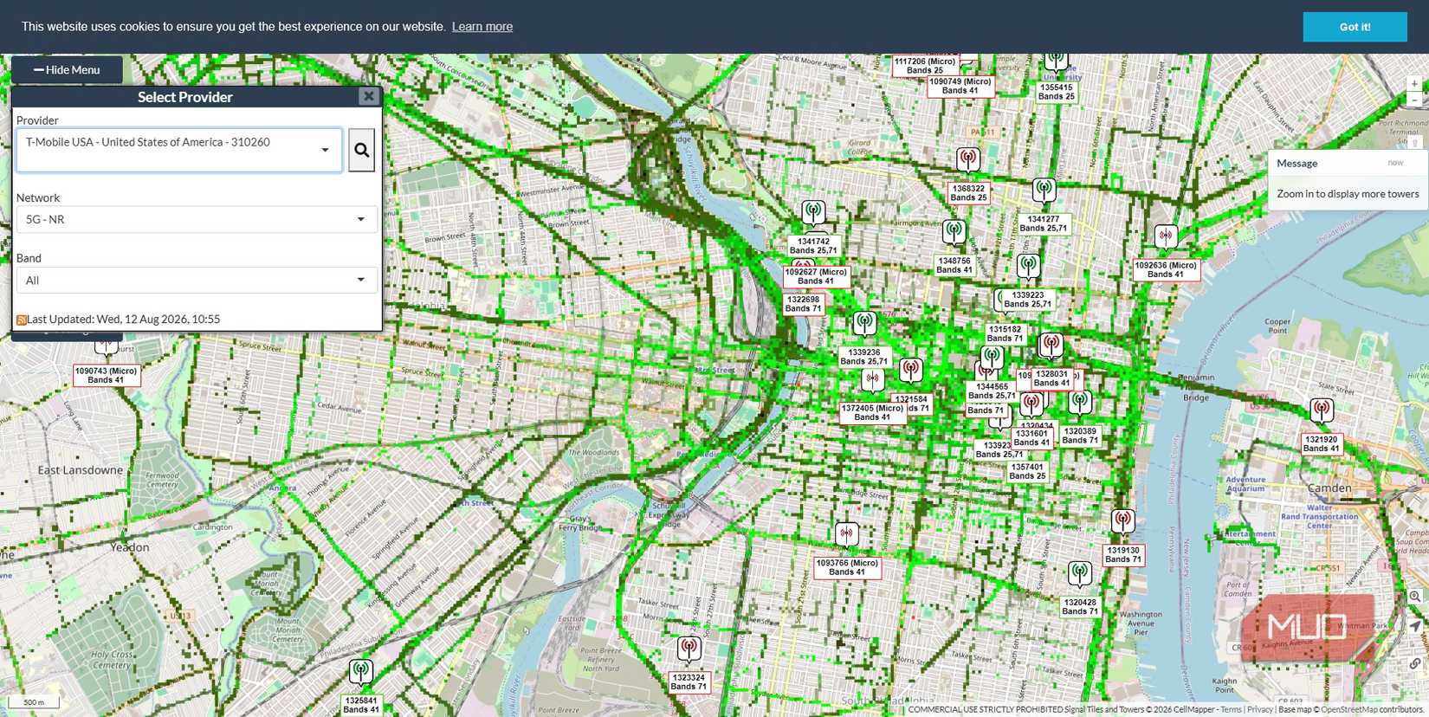Viewport: 1429px width, 717px height.
Task: Select micro tower marker 1093766
Action: (847, 534)
